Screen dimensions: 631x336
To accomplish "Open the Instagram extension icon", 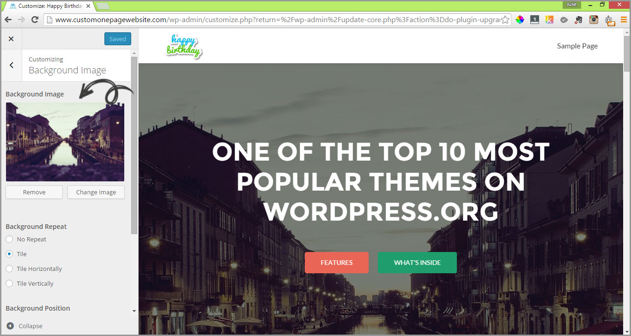I will pos(594,20).
